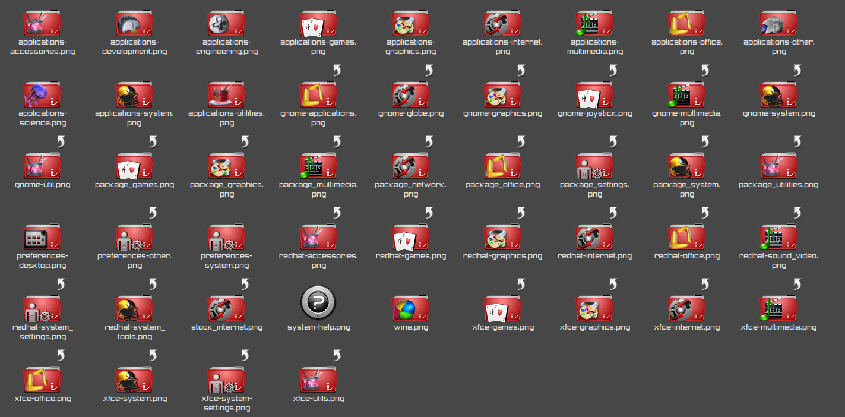Open the applications-development.png icon
845x417 pixels.
click(134, 24)
